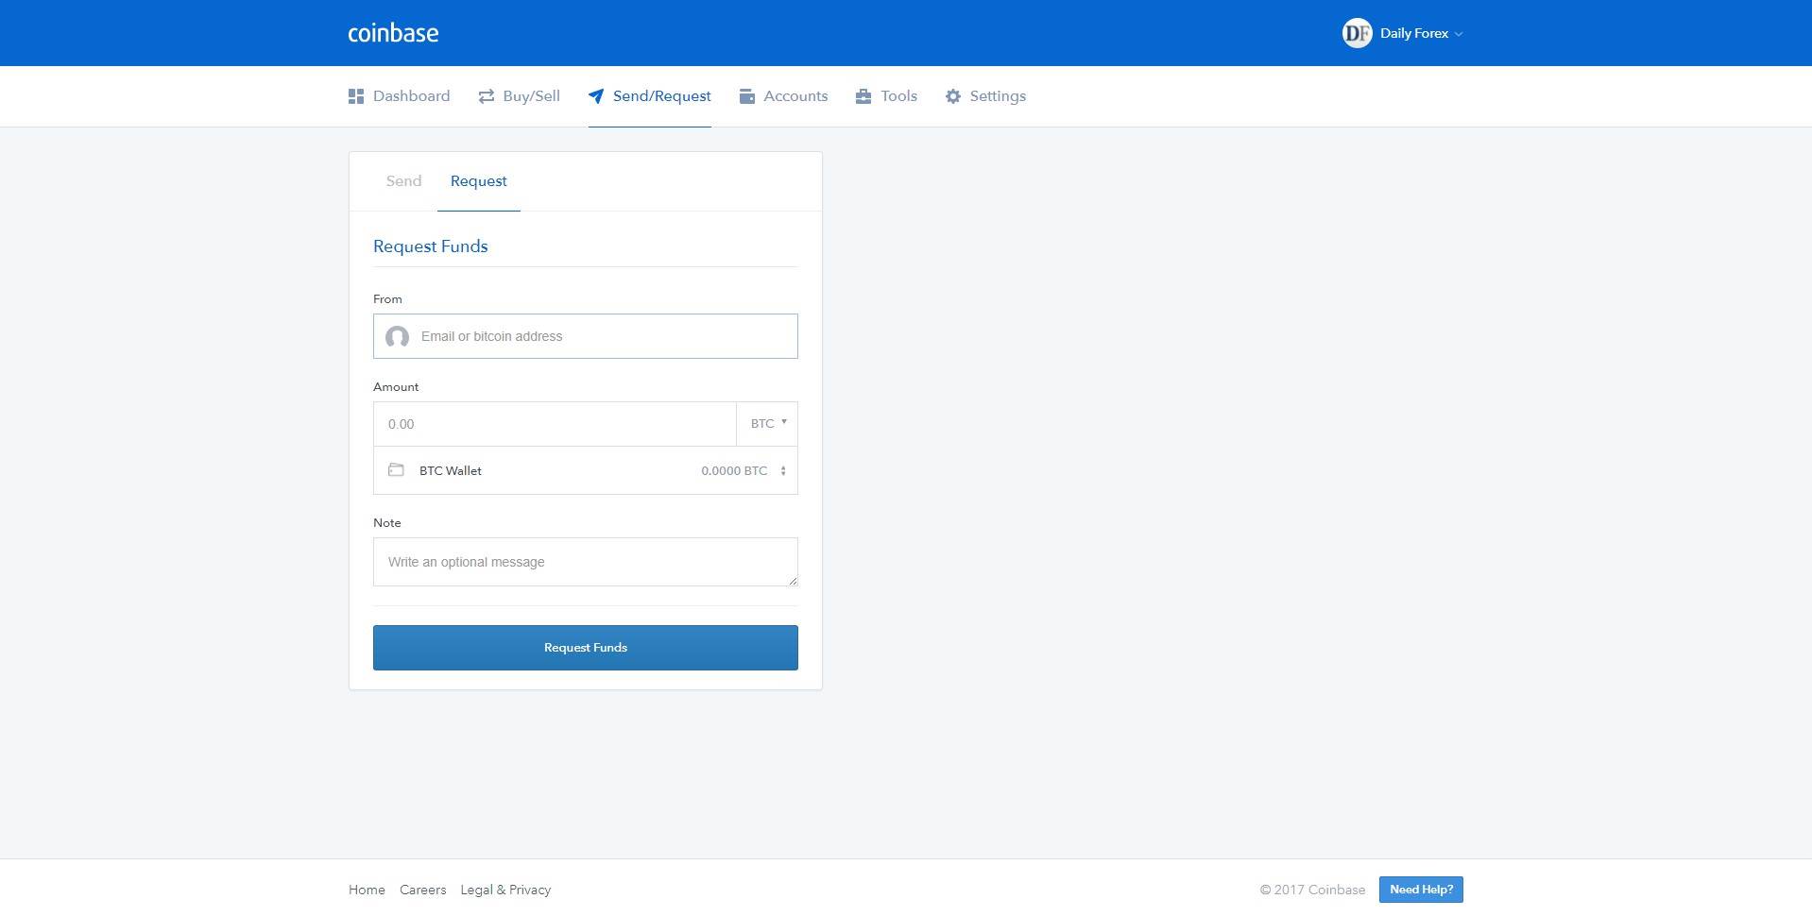Click the Accounts wallet icon

click(x=747, y=96)
